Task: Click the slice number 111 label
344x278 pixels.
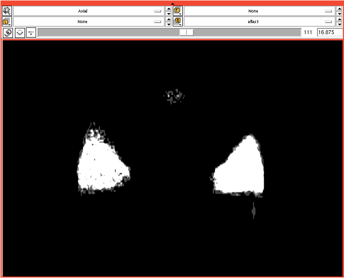Action: [x=308, y=32]
